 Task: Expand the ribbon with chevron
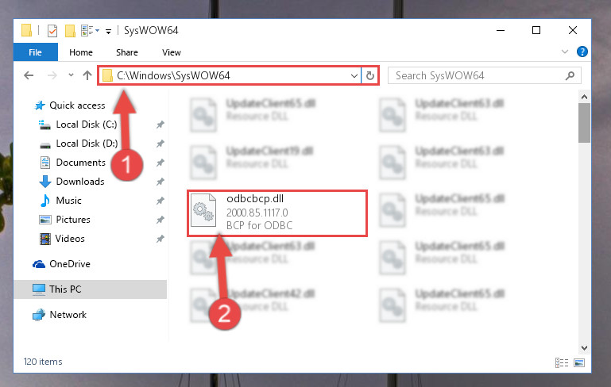click(x=565, y=52)
